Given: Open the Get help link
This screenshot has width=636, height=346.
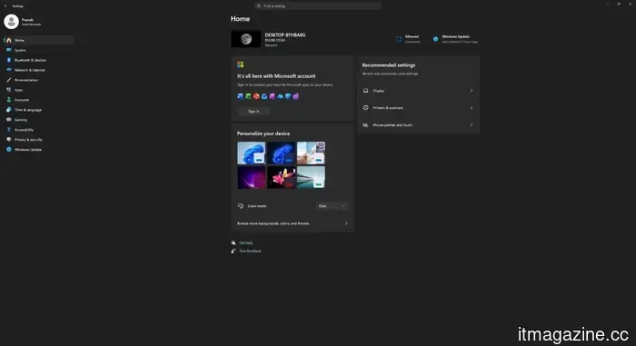Looking at the screenshot, I should click(246, 242).
